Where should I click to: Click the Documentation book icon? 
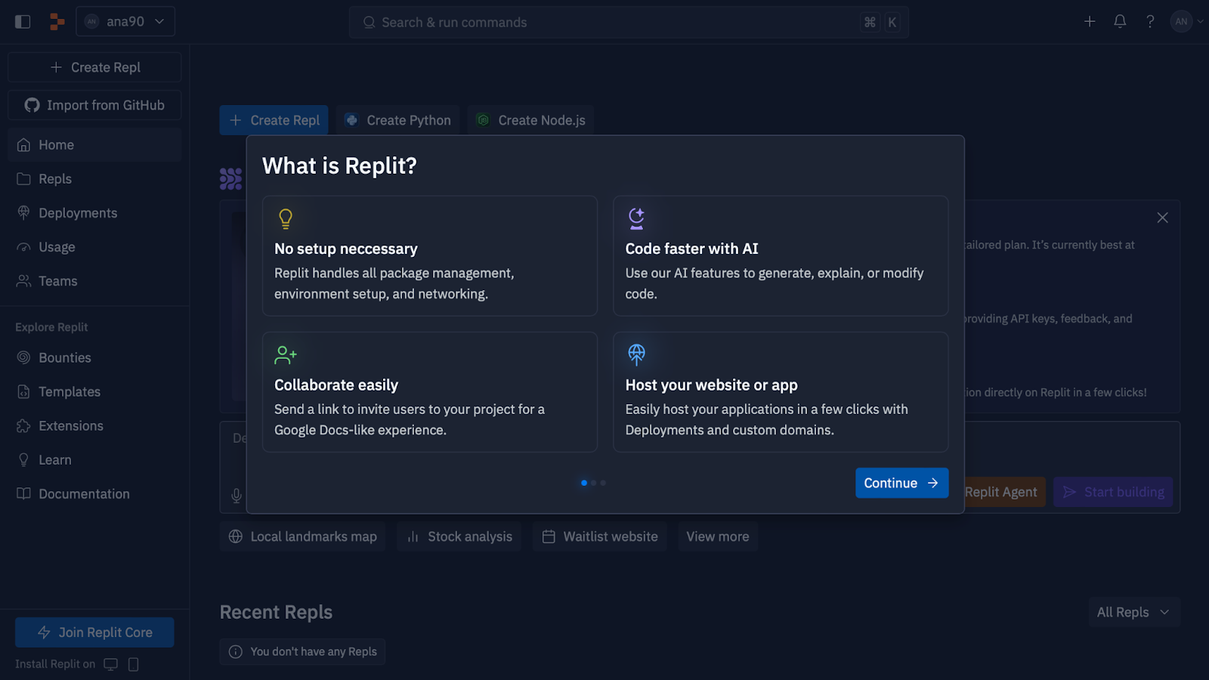[24, 493]
